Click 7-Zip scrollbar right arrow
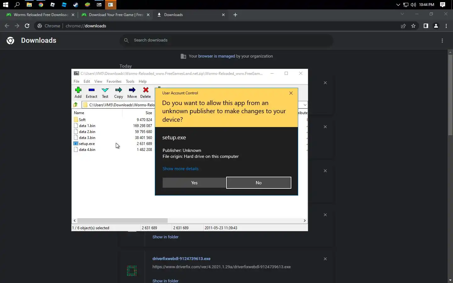453x283 pixels. pyautogui.click(x=305, y=221)
